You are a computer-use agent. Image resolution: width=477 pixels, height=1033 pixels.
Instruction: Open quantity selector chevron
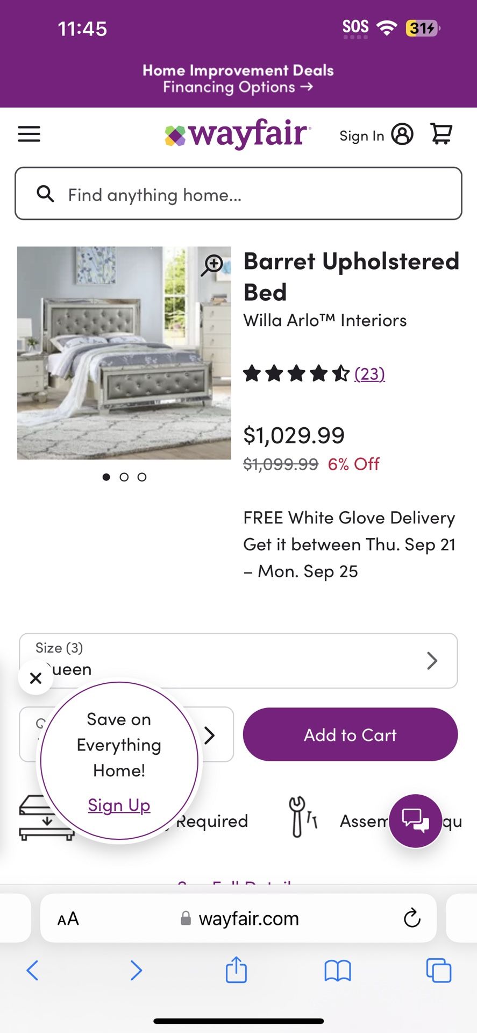click(x=210, y=735)
